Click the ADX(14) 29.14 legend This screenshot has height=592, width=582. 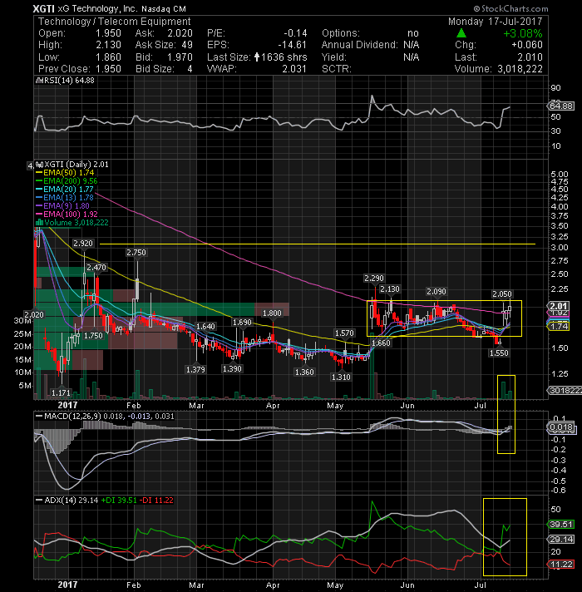(x=67, y=501)
